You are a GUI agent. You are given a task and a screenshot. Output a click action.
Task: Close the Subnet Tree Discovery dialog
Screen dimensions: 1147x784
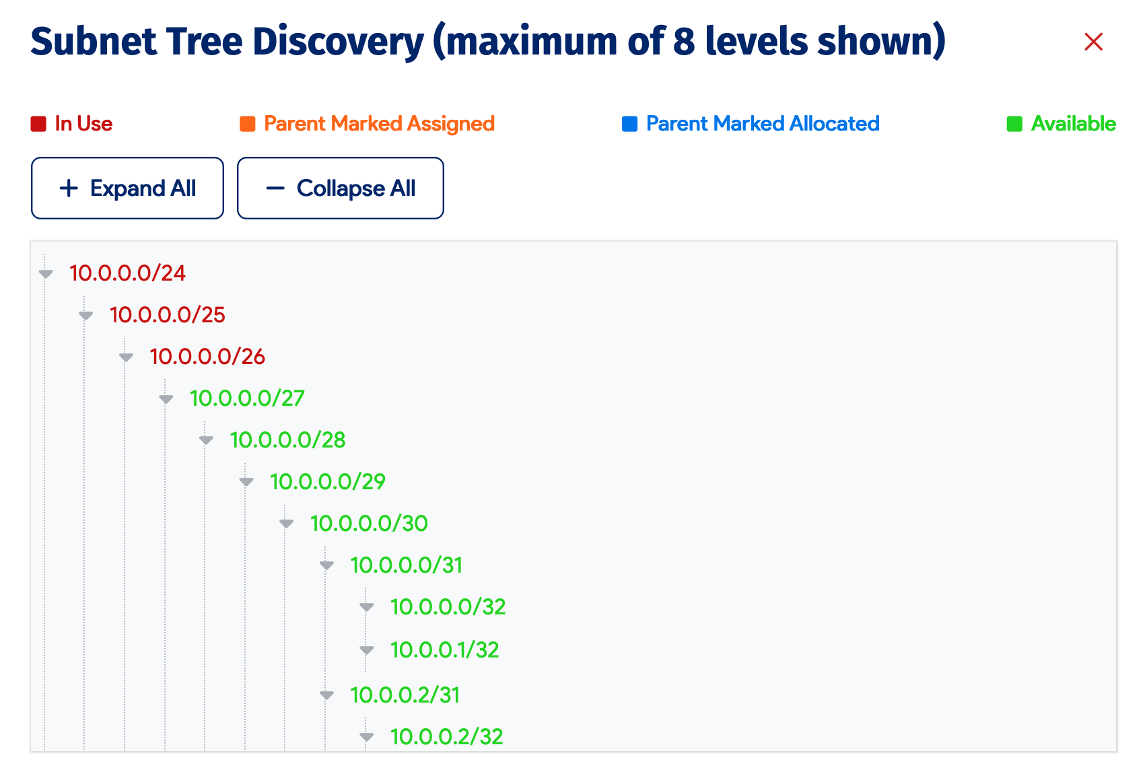[1093, 42]
